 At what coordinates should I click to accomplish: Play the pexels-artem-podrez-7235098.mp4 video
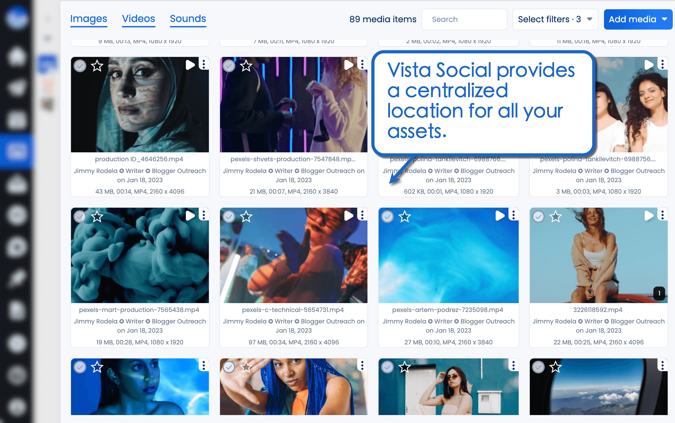(x=500, y=215)
